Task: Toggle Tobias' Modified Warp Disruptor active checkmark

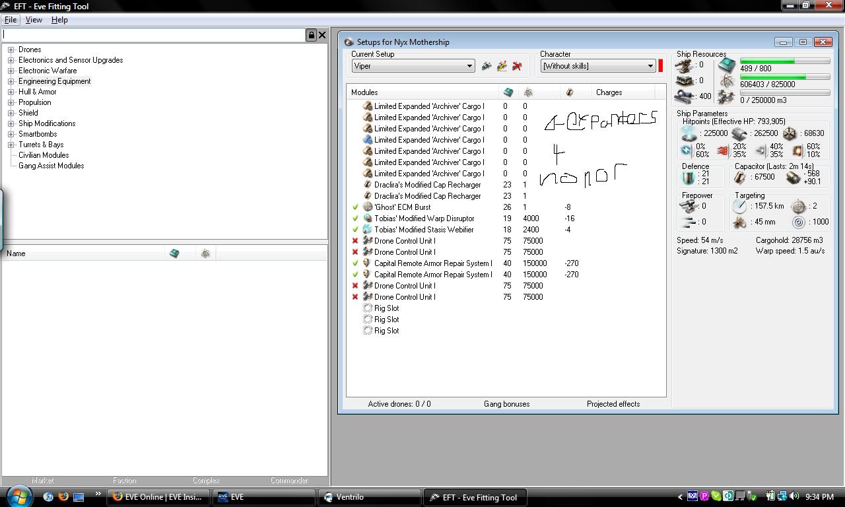Action: coord(355,219)
